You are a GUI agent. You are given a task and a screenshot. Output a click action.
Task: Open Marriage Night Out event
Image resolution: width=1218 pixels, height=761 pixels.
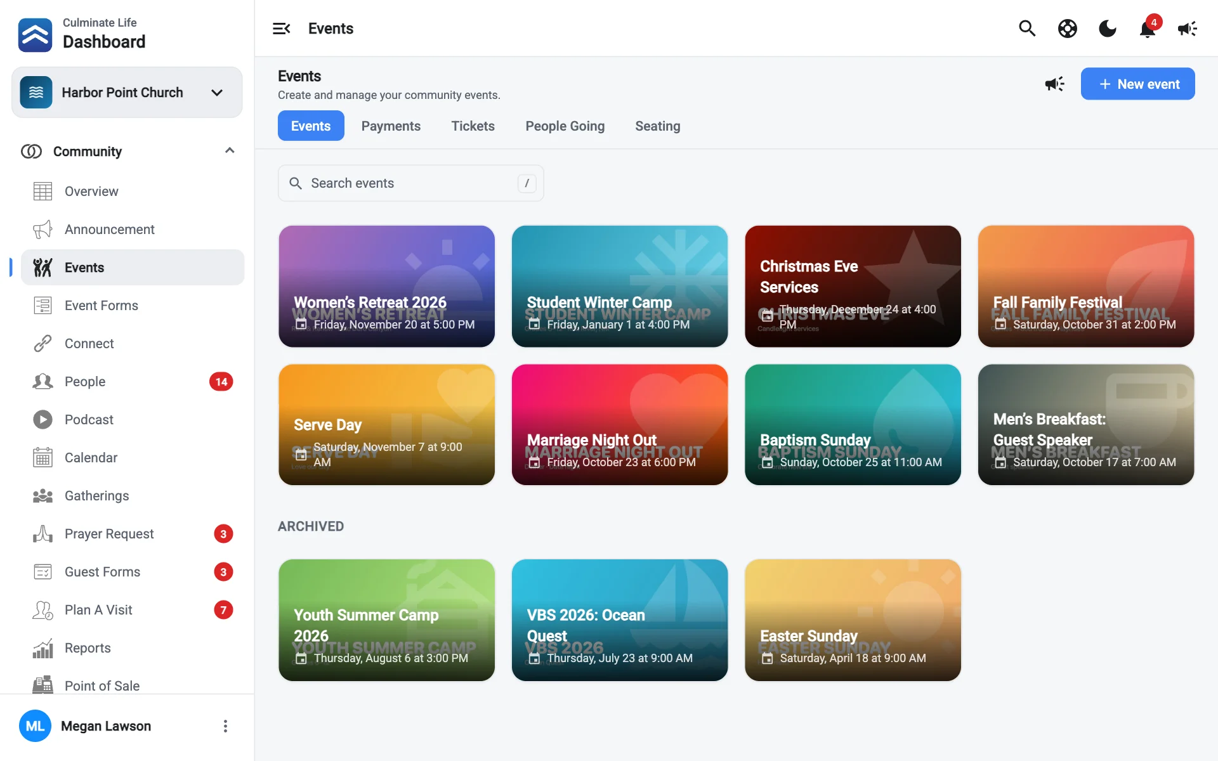[x=620, y=424]
